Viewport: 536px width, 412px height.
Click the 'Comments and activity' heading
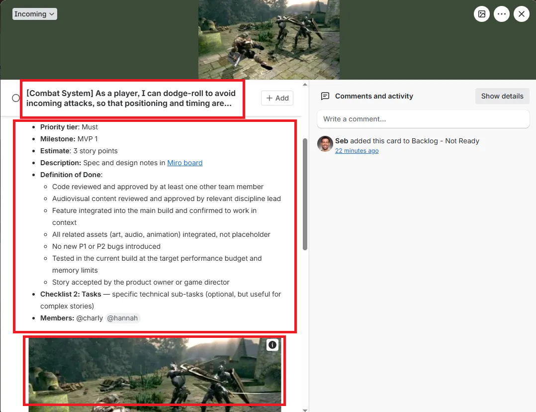(x=374, y=96)
